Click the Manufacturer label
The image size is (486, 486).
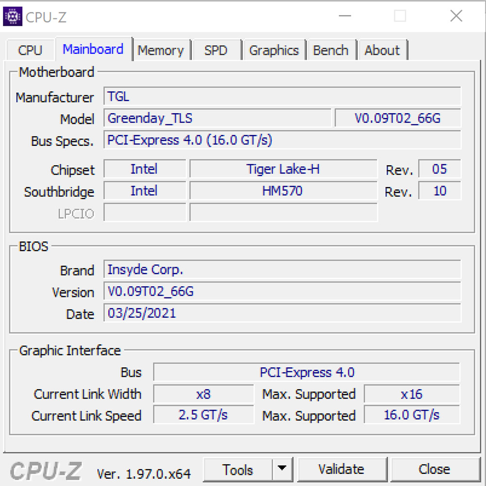tap(54, 98)
